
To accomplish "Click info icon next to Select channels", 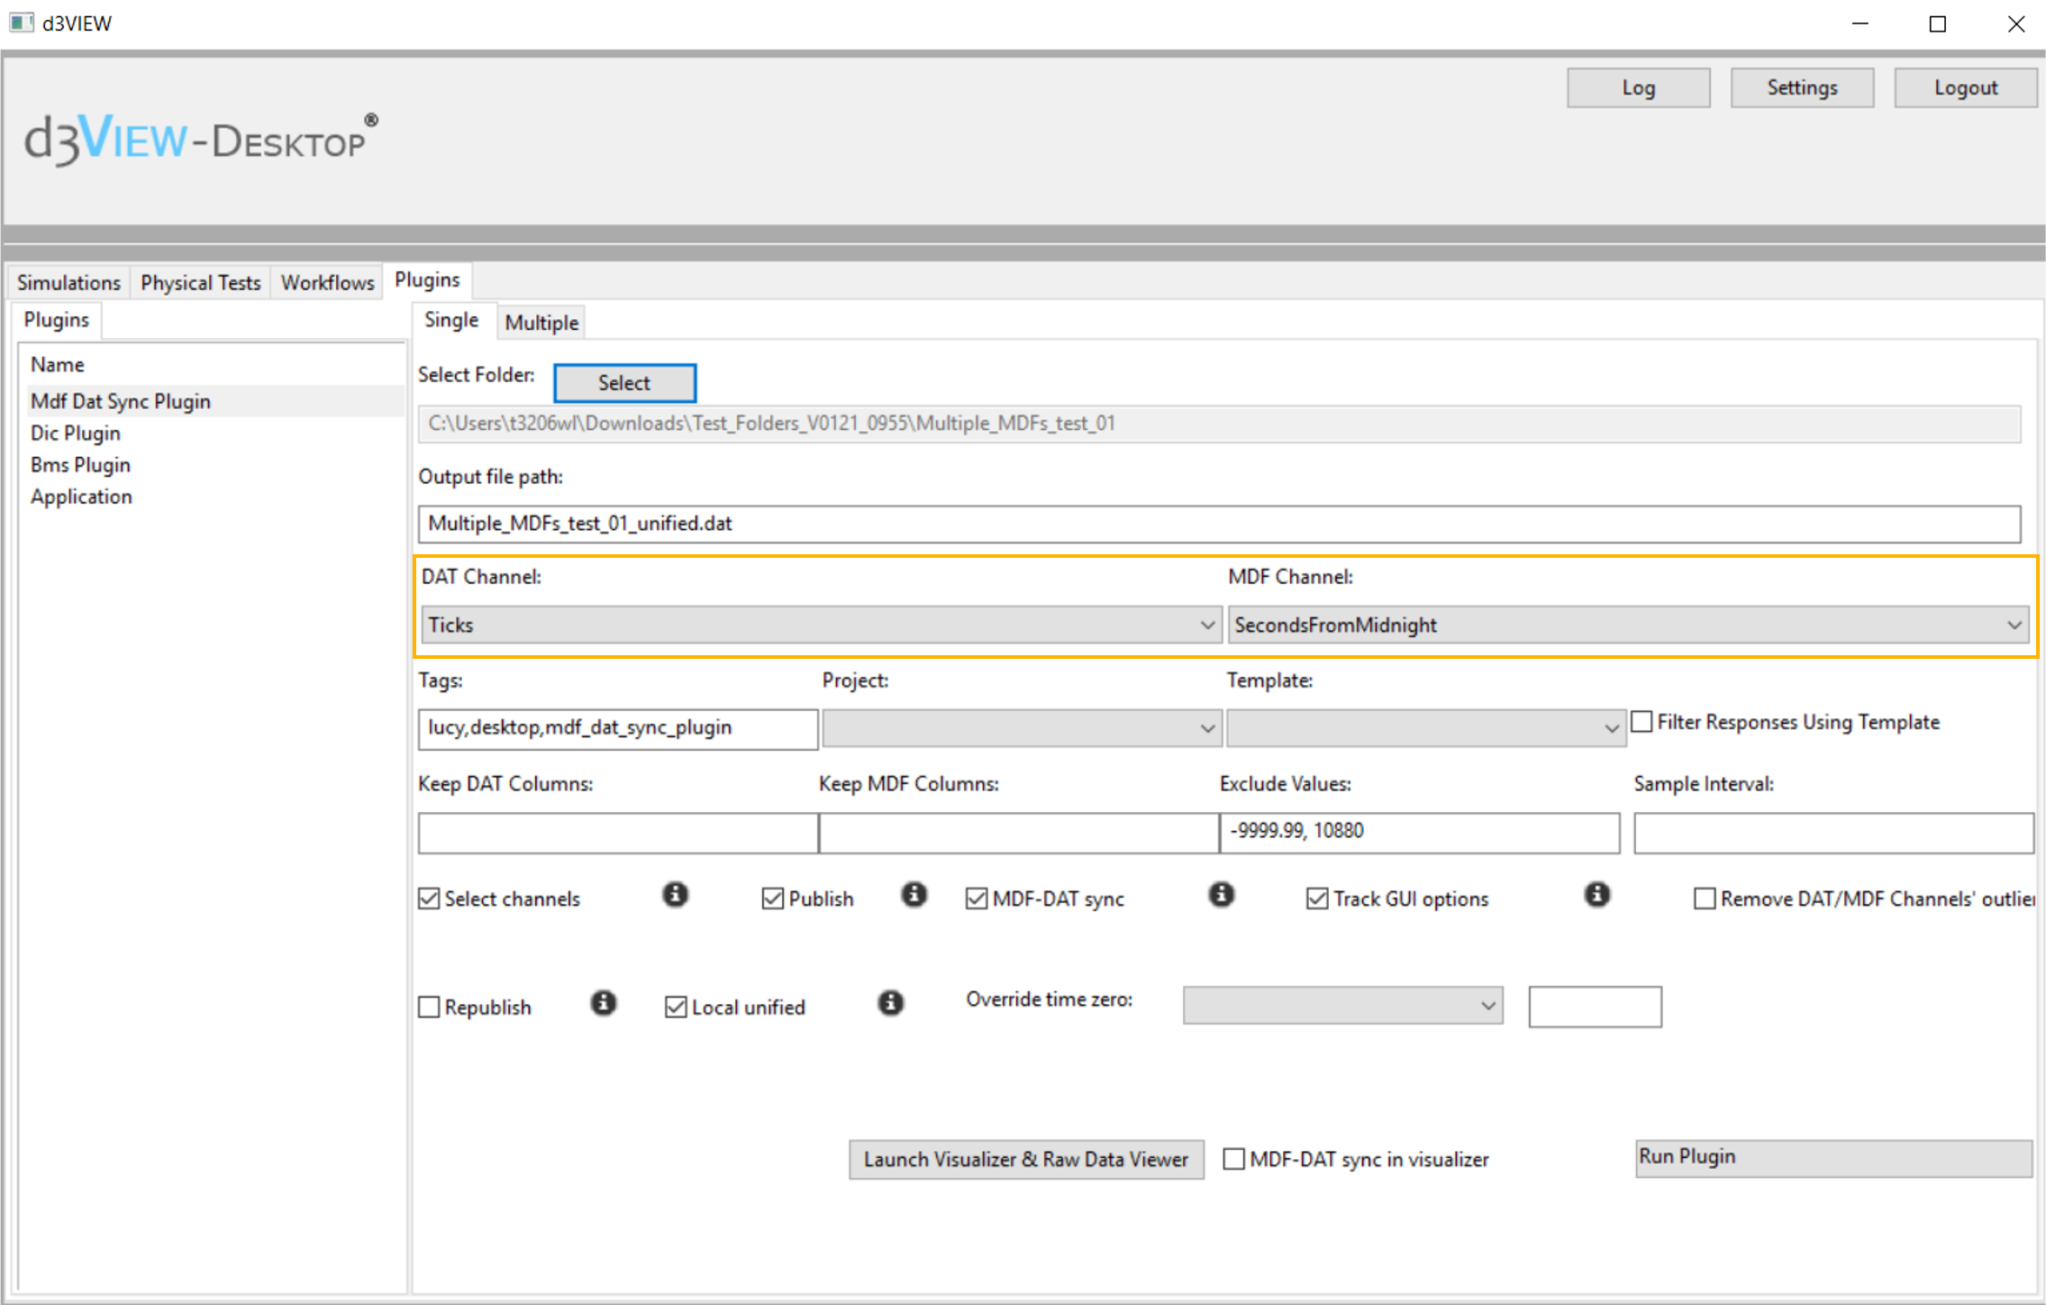I will tap(675, 895).
